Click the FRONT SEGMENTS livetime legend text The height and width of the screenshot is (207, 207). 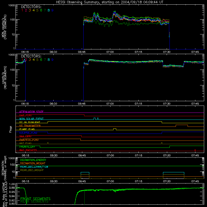pyautogui.click(x=35, y=199)
